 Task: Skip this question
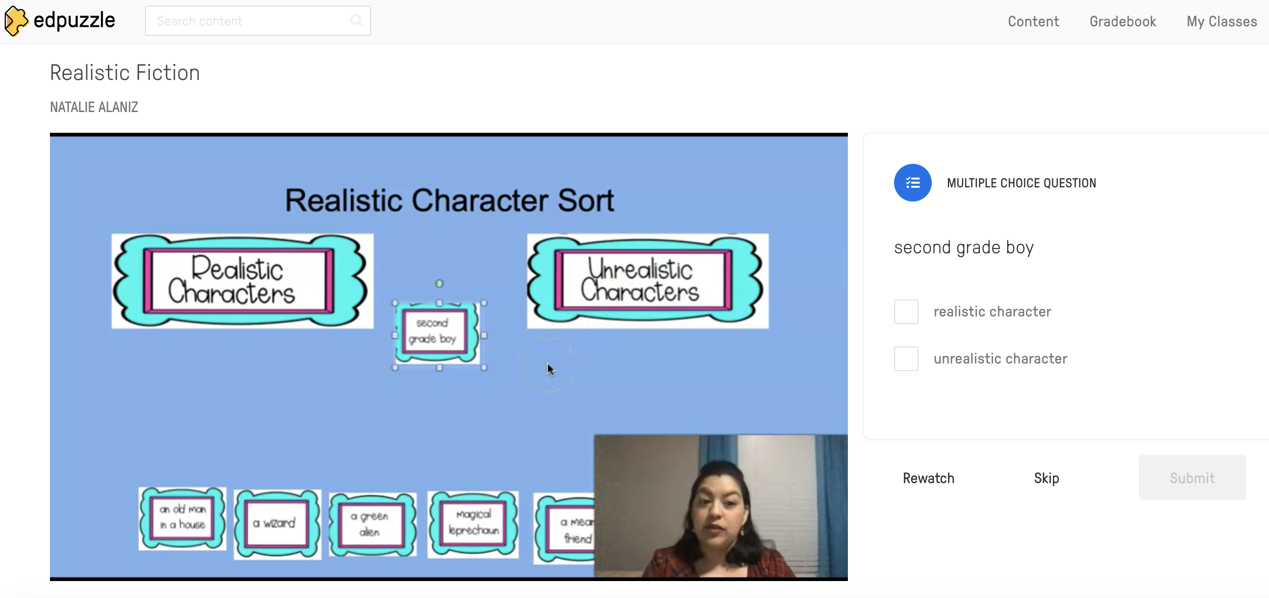[1046, 478]
